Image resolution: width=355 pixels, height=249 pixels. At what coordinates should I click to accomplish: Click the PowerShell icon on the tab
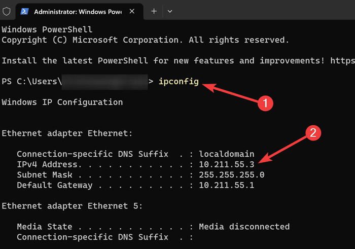pos(24,11)
